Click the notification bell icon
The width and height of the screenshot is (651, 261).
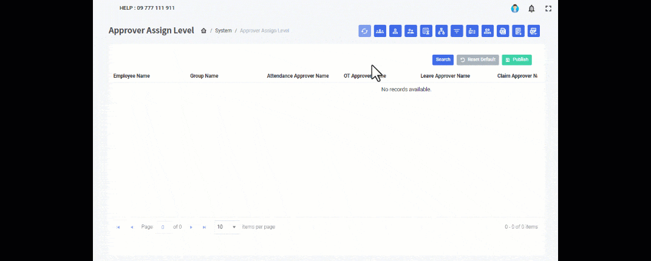point(531,8)
